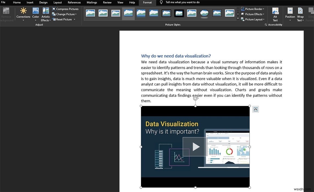This screenshot has height=192, width=314.
Task: Open Layout Options button beside picture
Action: [x=256, y=109]
